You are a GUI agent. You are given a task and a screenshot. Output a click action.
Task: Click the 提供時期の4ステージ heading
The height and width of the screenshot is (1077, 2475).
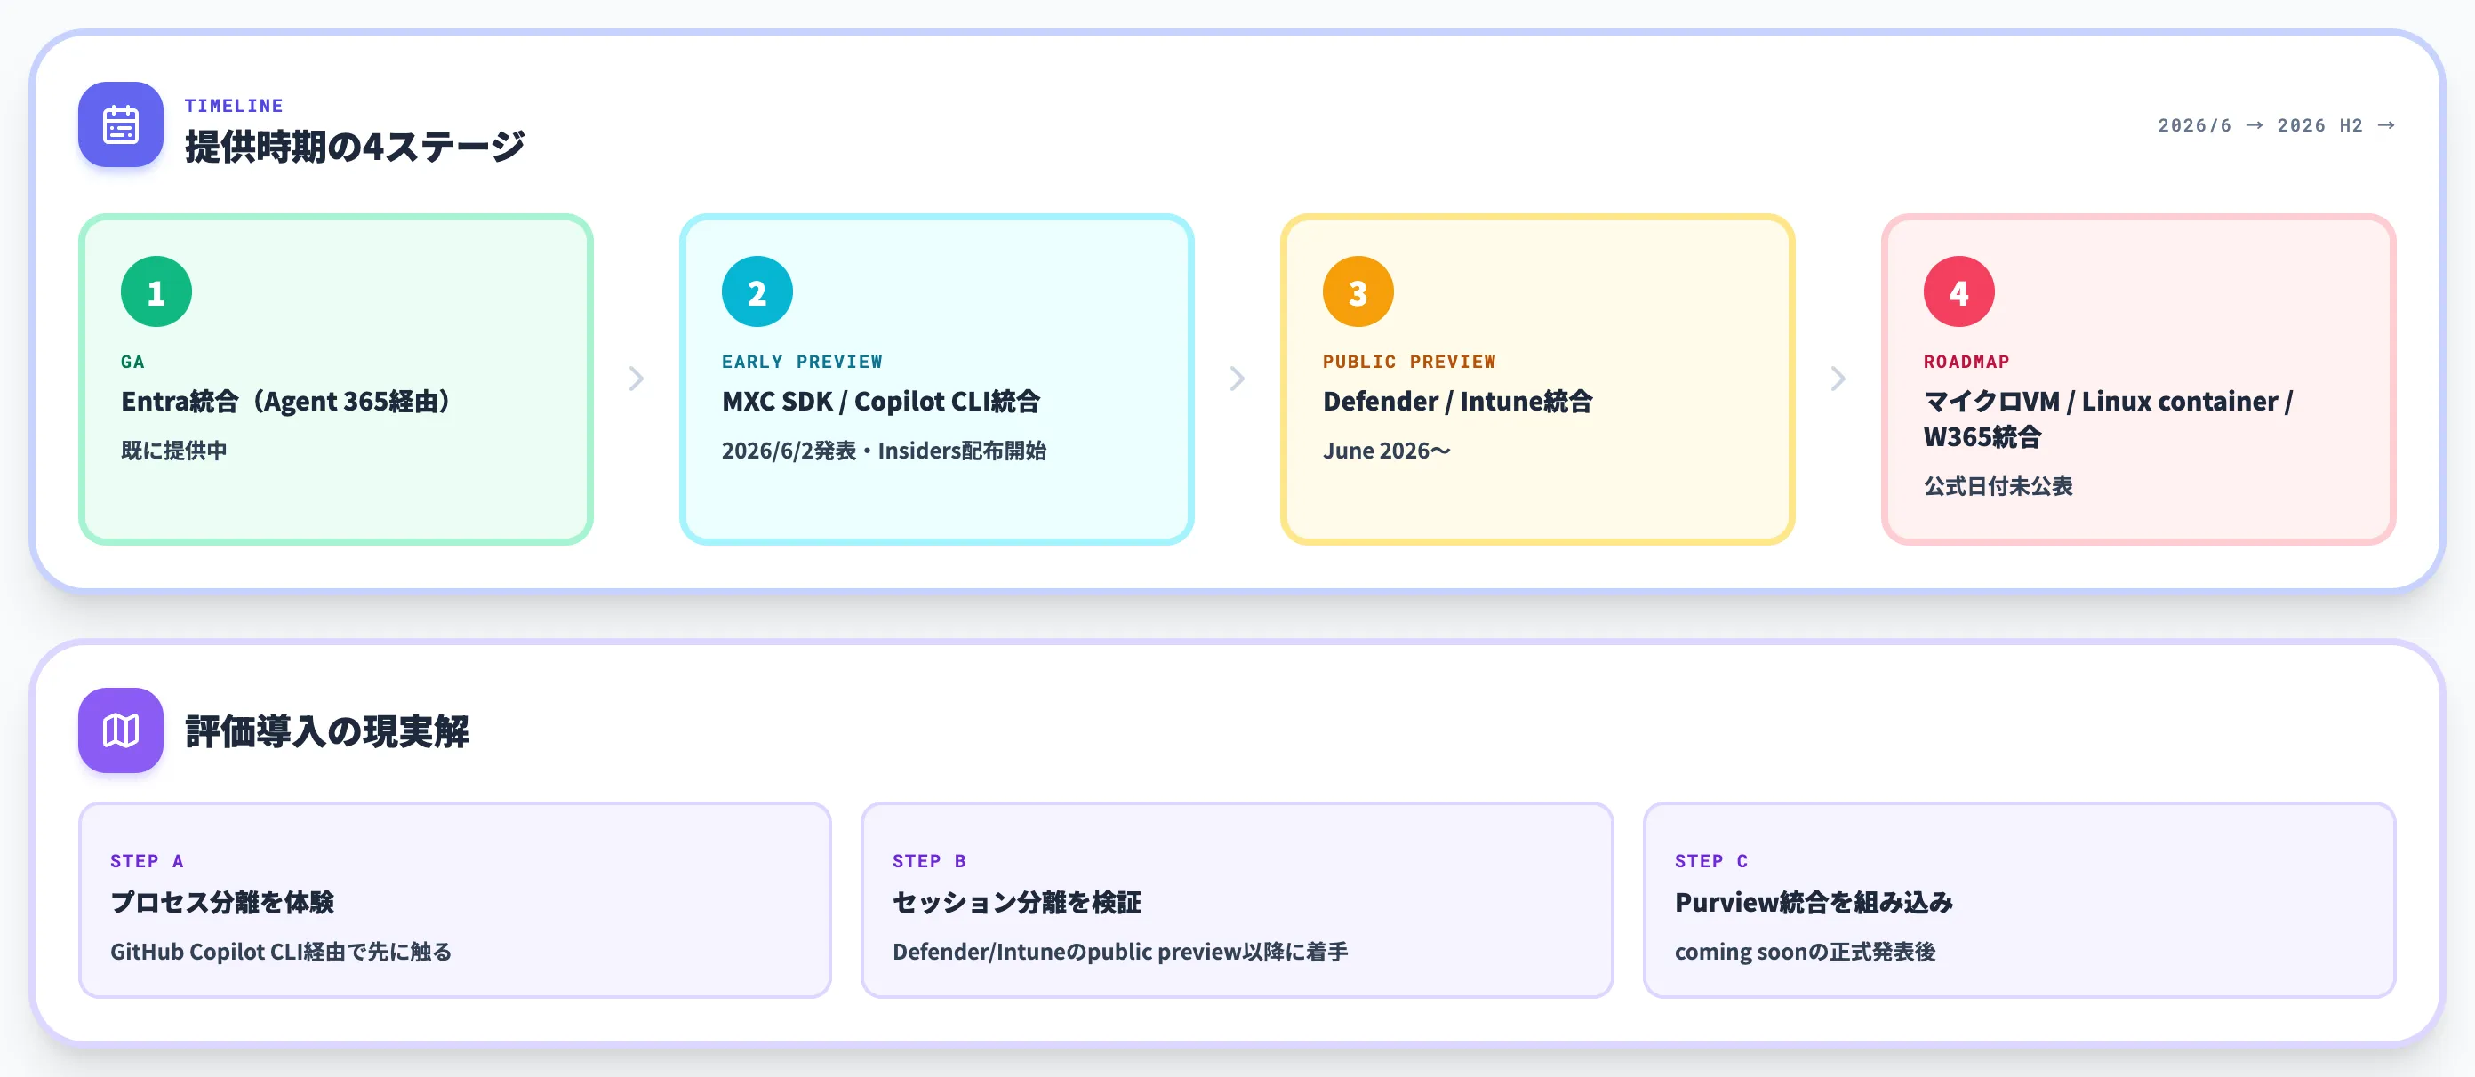355,147
